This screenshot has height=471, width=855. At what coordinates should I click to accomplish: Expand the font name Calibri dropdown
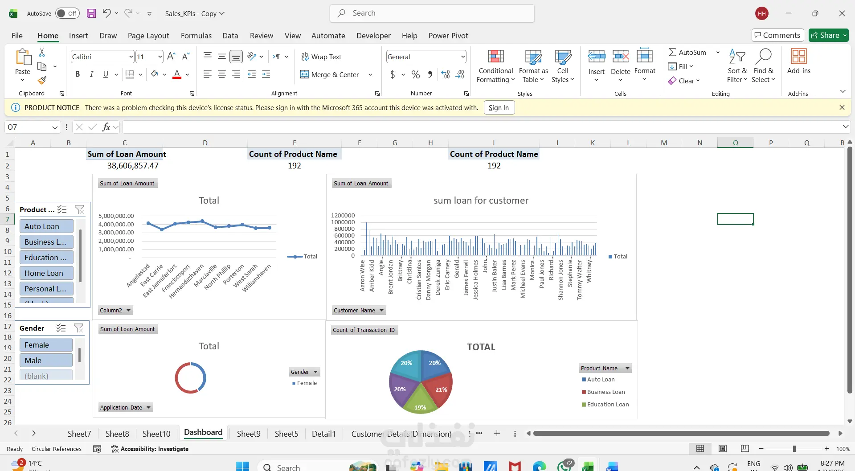coord(131,57)
